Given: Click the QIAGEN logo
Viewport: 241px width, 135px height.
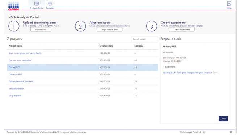Looking at the screenshot, I should [13, 6].
